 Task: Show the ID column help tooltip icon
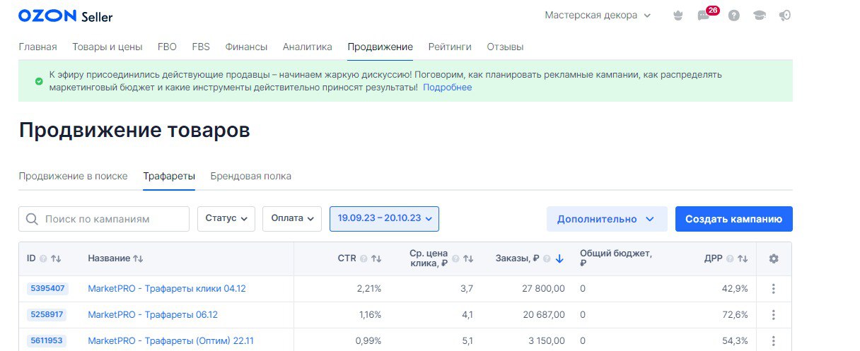pyautogui.click(x=43, y=259)
